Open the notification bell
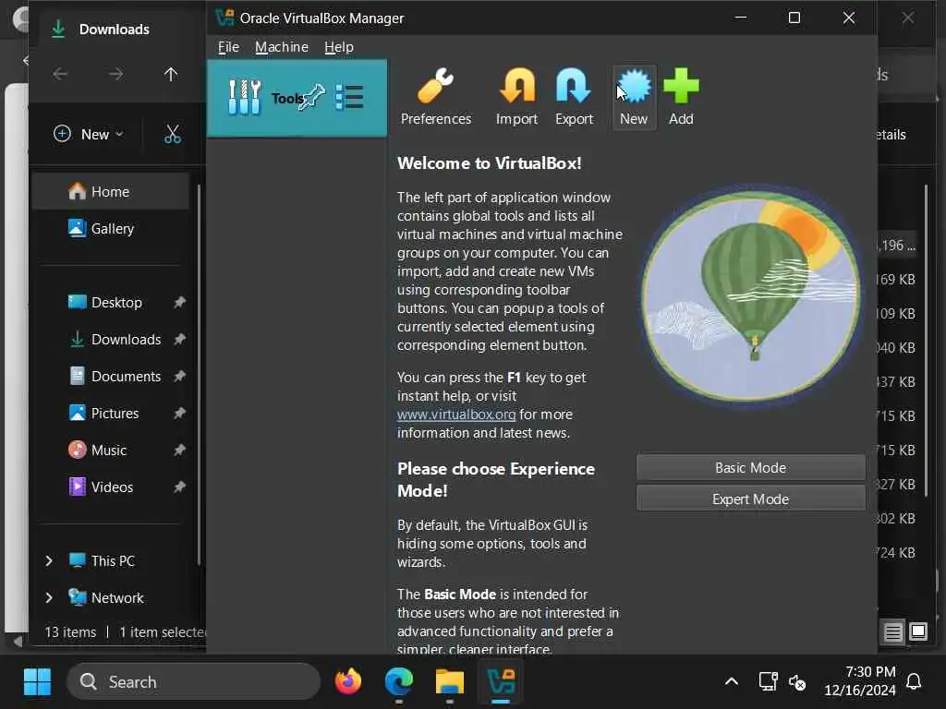Screen dimensions: 946x709 [x=914, y=682]
